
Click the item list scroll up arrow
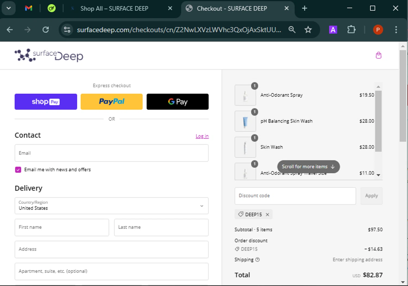coord(378,87)
